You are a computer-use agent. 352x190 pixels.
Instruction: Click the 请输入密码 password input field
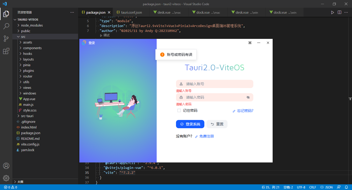215,97
